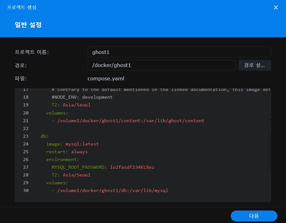The width and height of the screenshot is (286, 223).
Task: Click line number 22 in the gutter
Action: coord(25,128)
